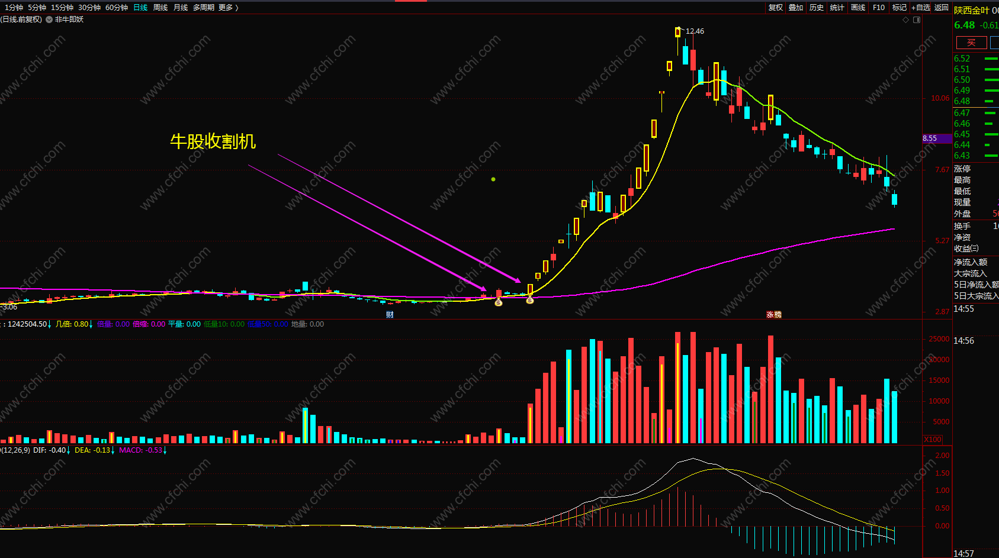Select the 6.52 sell order price
The image size is (999, 558).
click(962, 59)
